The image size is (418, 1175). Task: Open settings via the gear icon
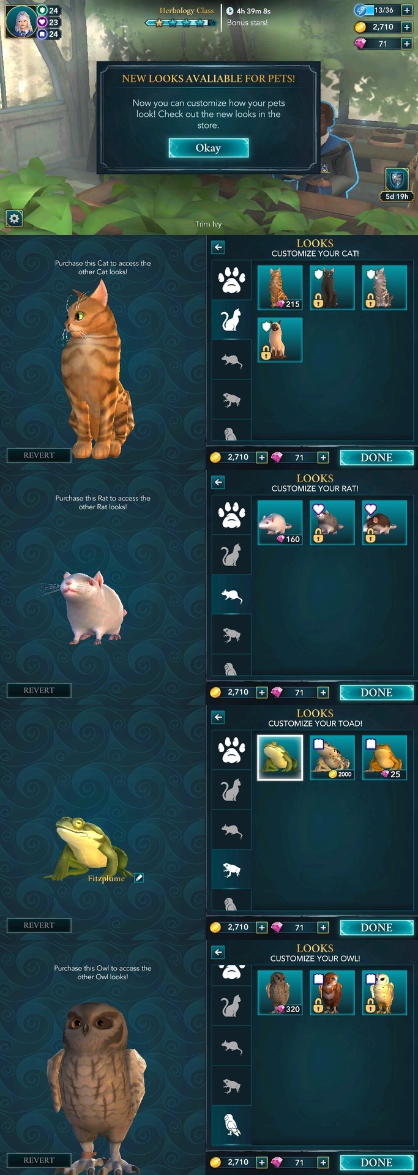pos(14,218)
